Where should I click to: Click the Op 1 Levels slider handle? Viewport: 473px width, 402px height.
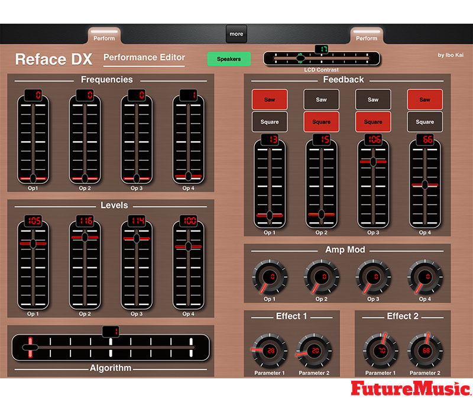[33, 244]
